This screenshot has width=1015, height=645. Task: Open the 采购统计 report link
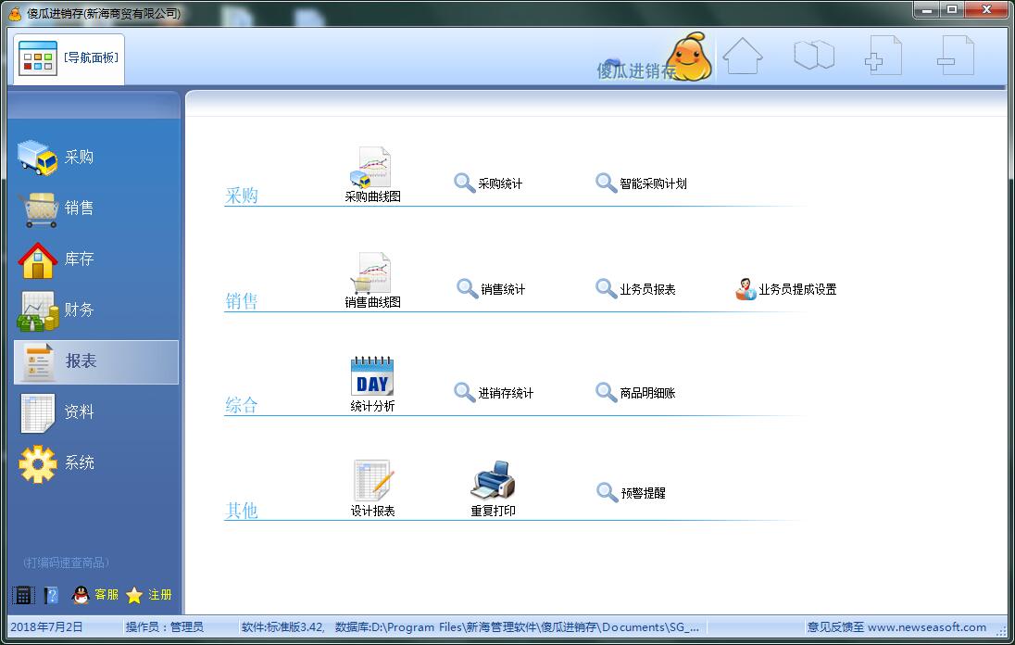pos(489,183)
